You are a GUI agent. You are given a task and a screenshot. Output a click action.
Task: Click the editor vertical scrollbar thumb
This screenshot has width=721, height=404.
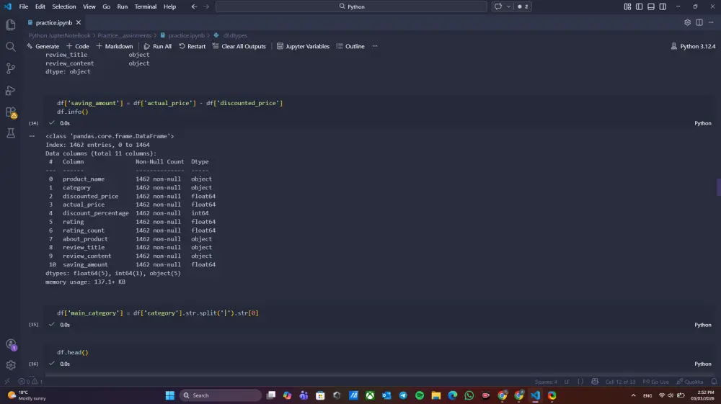click(x=718, y=187)
